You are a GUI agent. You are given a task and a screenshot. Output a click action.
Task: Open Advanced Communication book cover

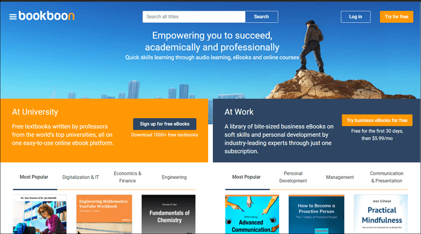click(x=252, y=214)
